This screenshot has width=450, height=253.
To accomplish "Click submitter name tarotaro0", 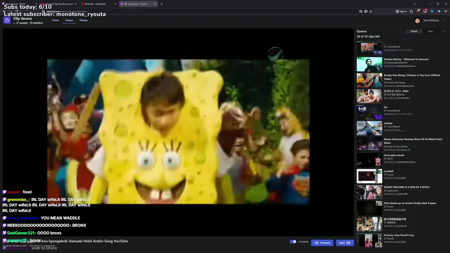I will (401, 226).
